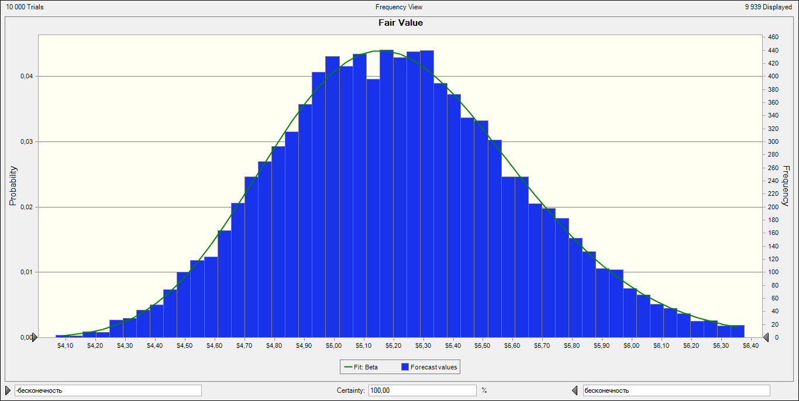
Task: Click the lower bound arrow beside -бесконечность field
Action: click(x=7, y=390)
